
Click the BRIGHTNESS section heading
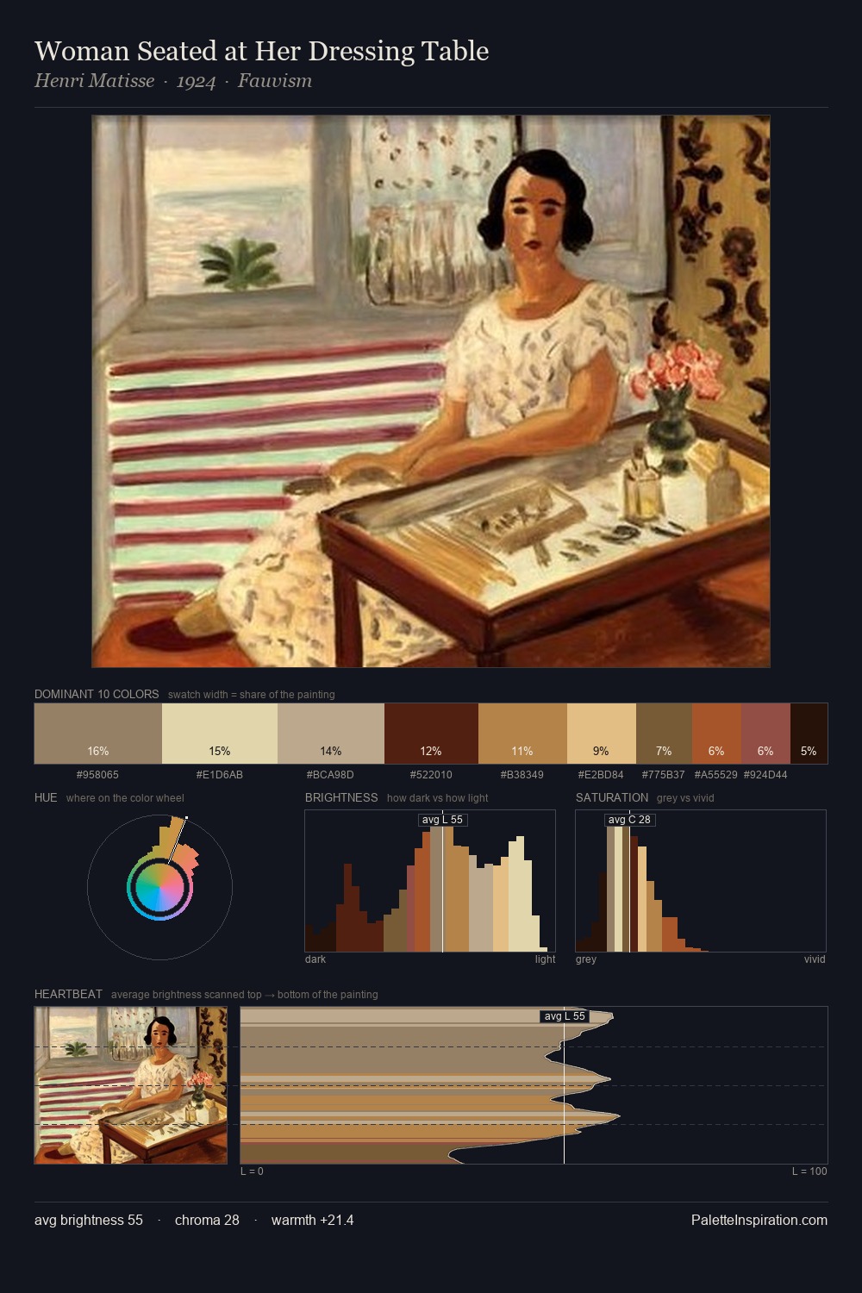click(341, 797)
